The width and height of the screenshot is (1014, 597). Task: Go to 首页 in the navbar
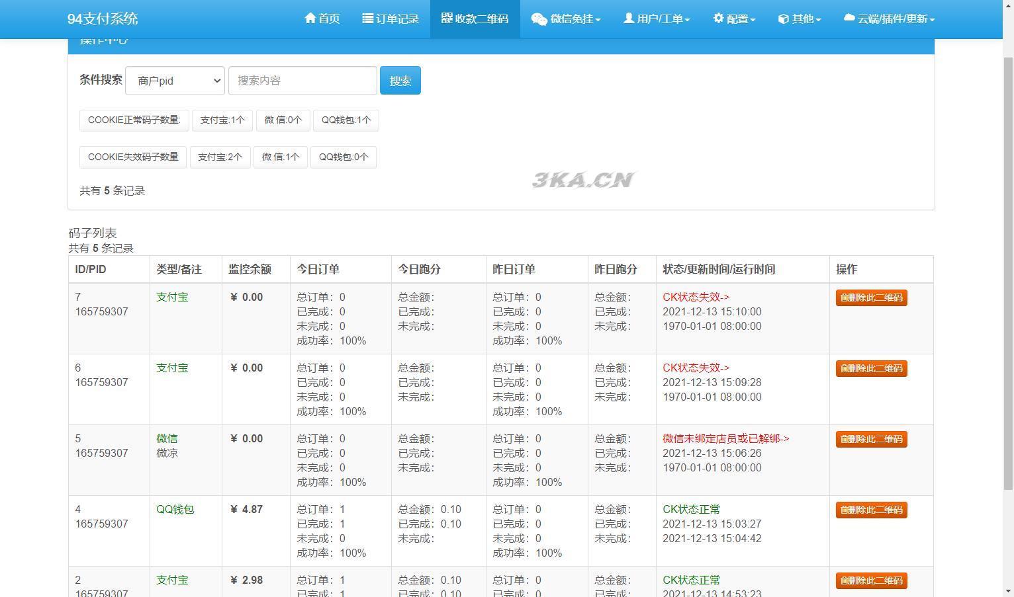322,19
